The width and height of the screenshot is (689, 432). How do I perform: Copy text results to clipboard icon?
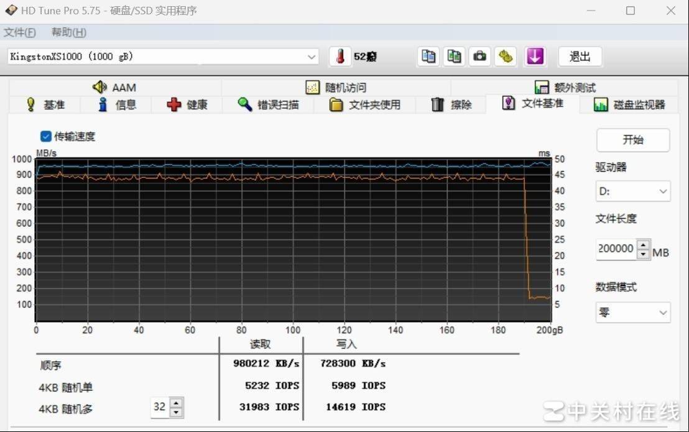428,56
